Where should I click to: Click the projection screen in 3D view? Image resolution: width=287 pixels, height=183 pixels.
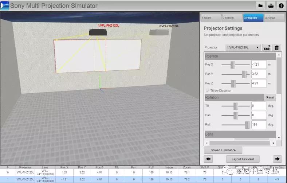(98, 56)
